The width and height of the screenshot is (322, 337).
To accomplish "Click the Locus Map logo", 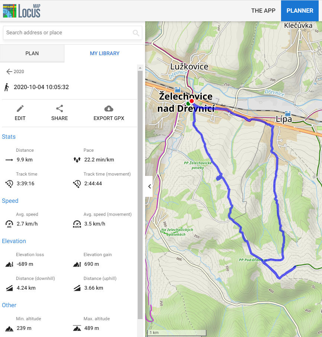I will pyautogui.click(x=22, y=11).
